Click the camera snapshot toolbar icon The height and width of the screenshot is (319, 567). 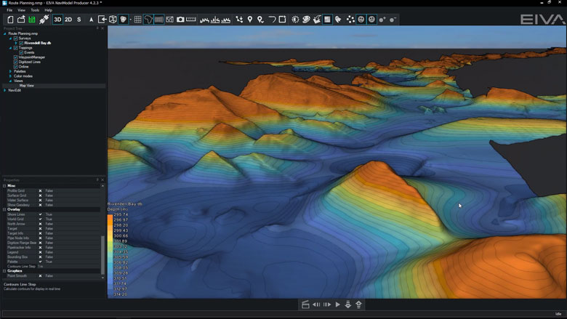(x=180, y=20)
